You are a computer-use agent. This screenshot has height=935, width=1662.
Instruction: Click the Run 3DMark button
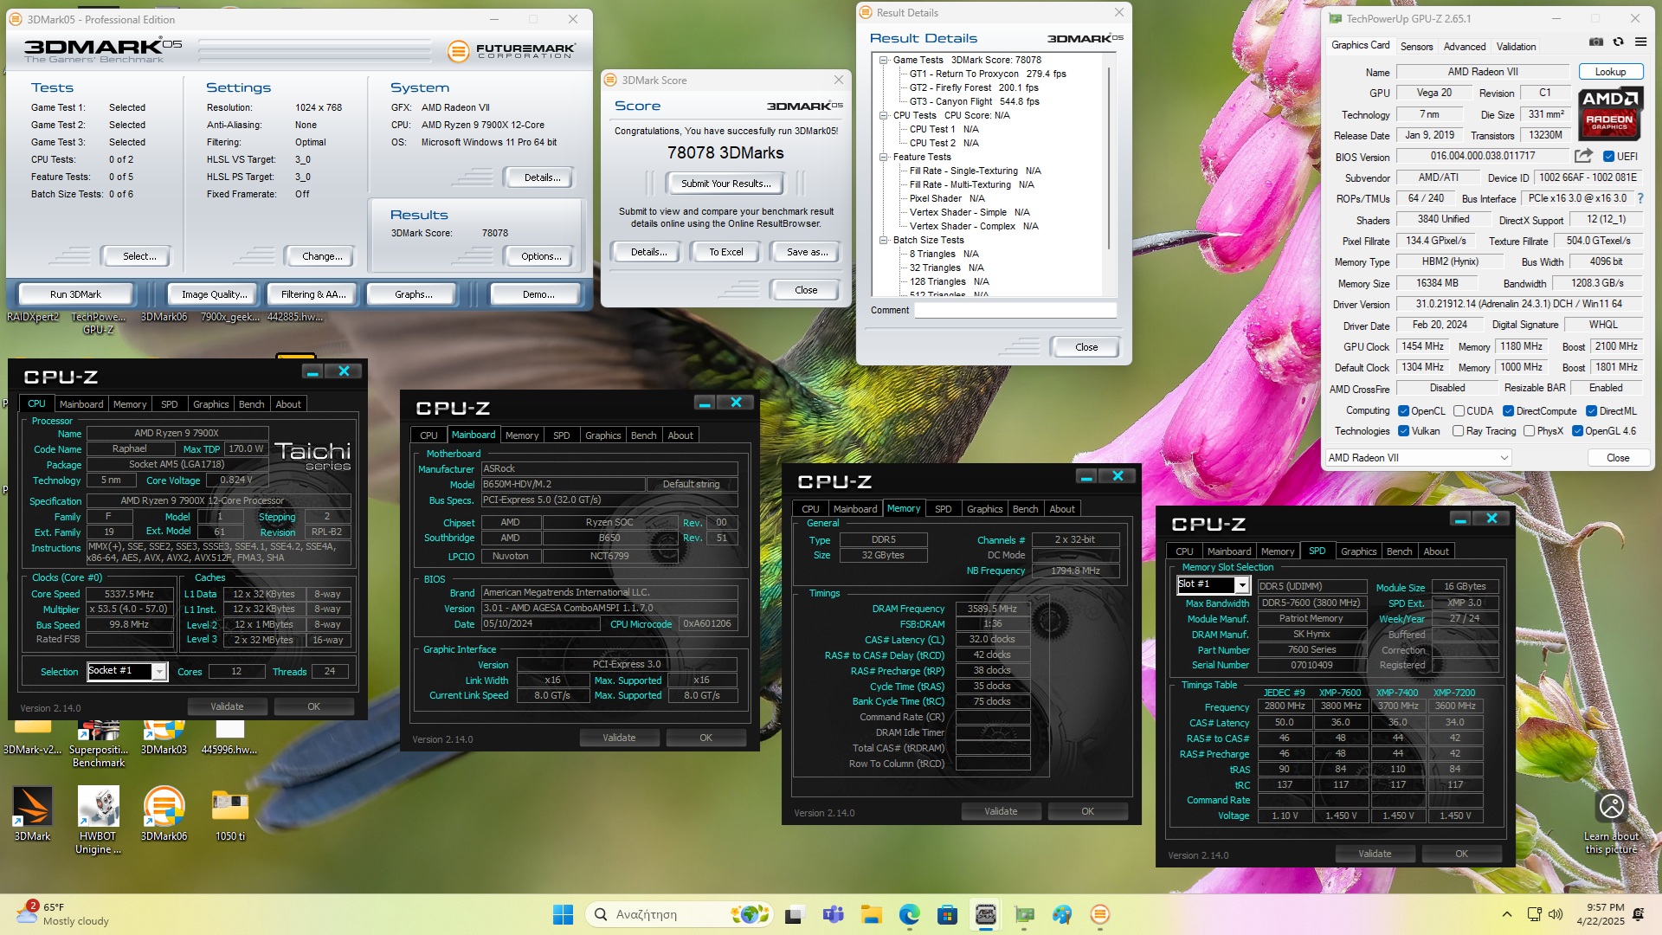(75, 294)
